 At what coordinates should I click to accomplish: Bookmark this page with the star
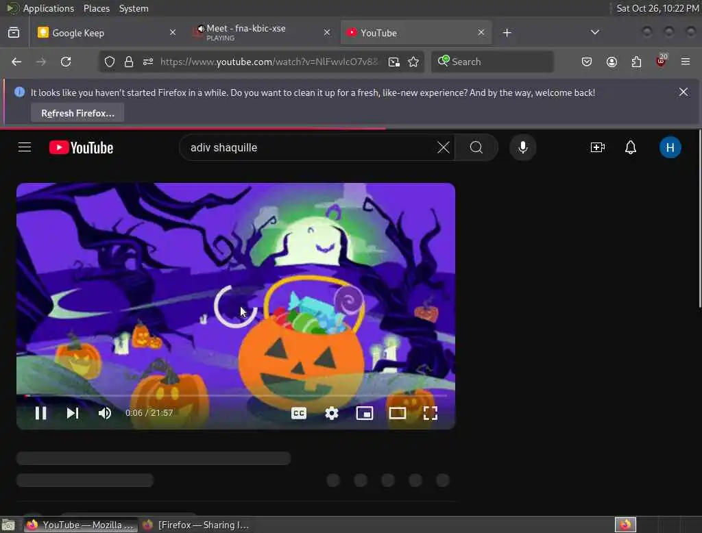[413, 62]
